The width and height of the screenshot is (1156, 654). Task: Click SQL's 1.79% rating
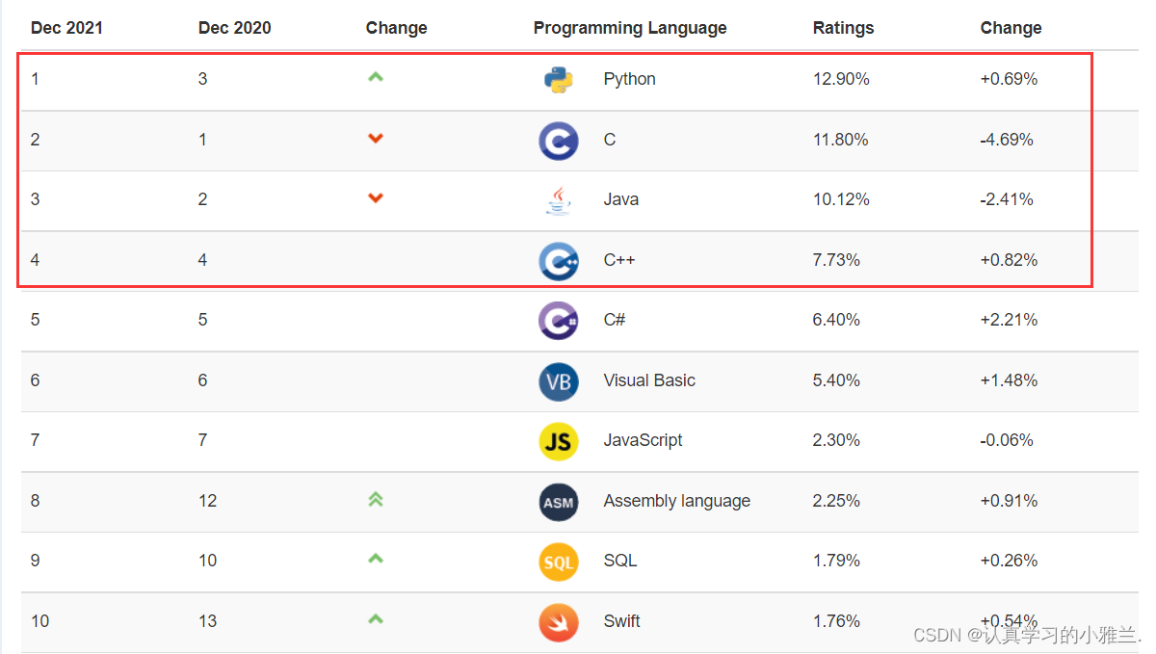tap(837, 561)
